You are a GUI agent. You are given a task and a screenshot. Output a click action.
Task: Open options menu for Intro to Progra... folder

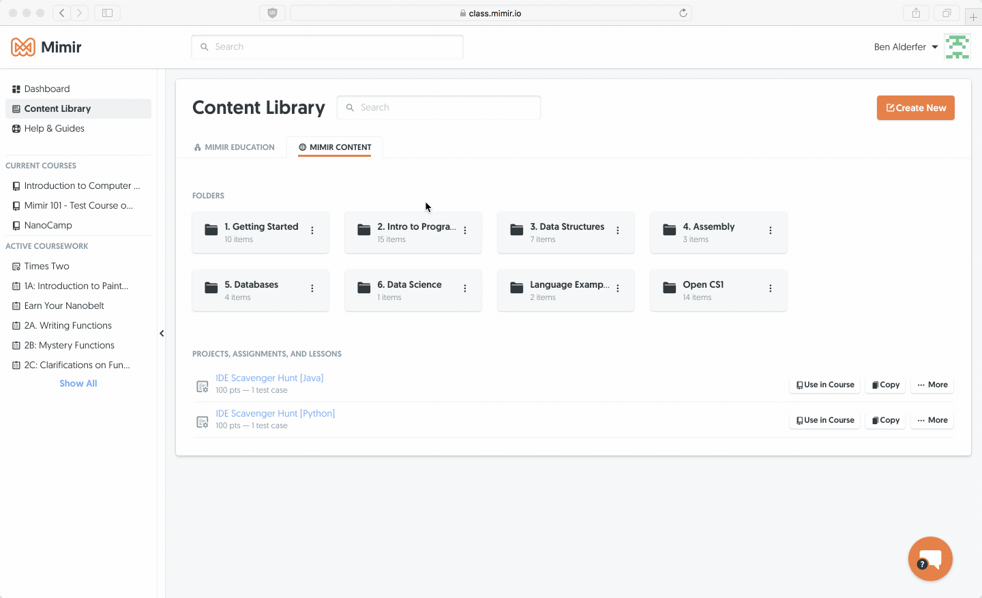point(465,230)
